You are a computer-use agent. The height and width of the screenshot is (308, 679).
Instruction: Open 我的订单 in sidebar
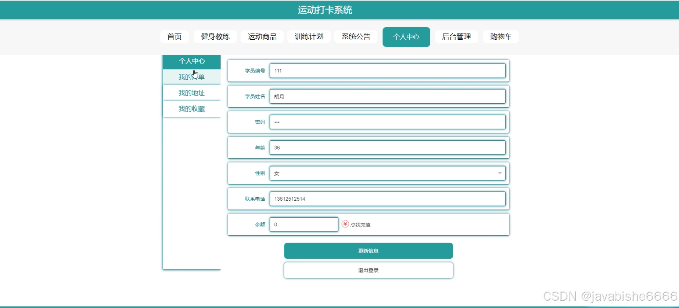click(192, 77)
